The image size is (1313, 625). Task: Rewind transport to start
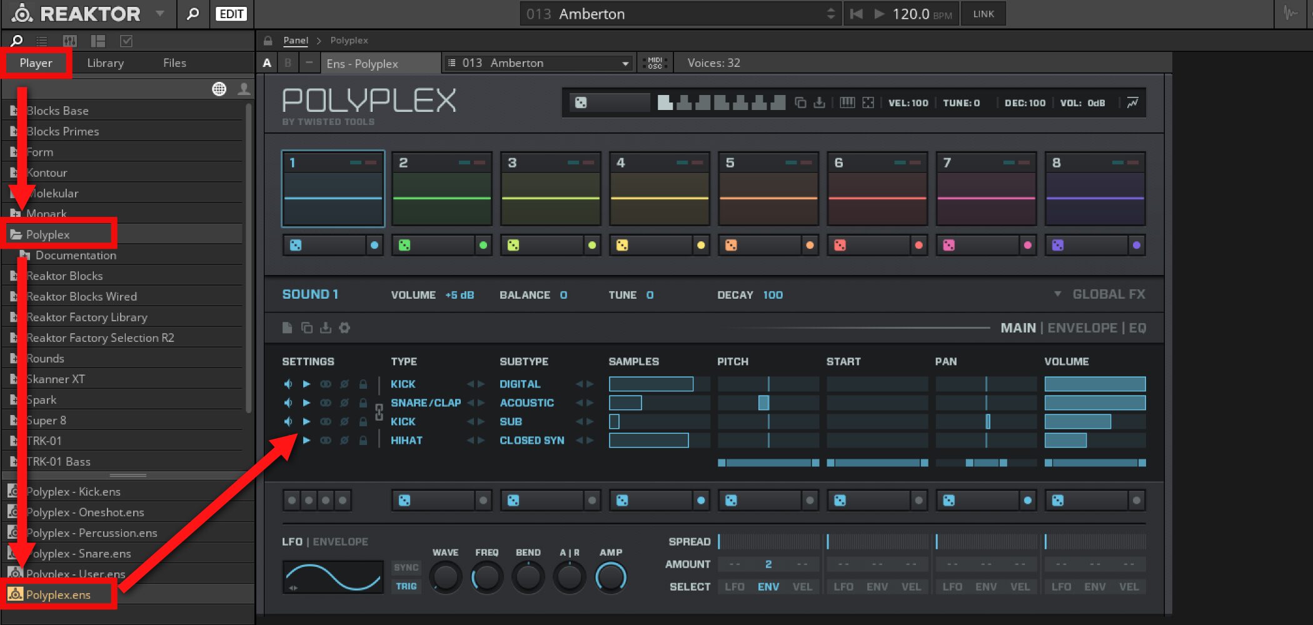coord(857,14)
